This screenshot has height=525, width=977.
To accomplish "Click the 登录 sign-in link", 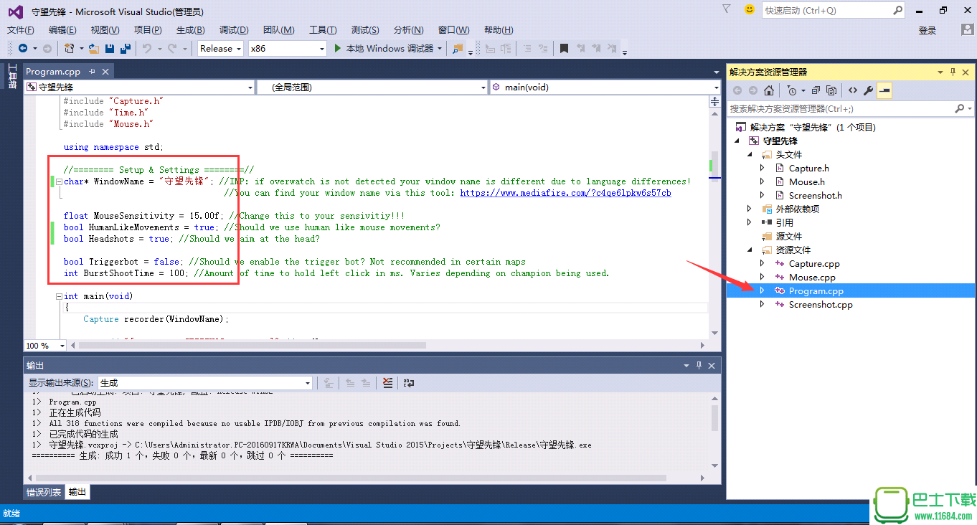I will 928,30.
